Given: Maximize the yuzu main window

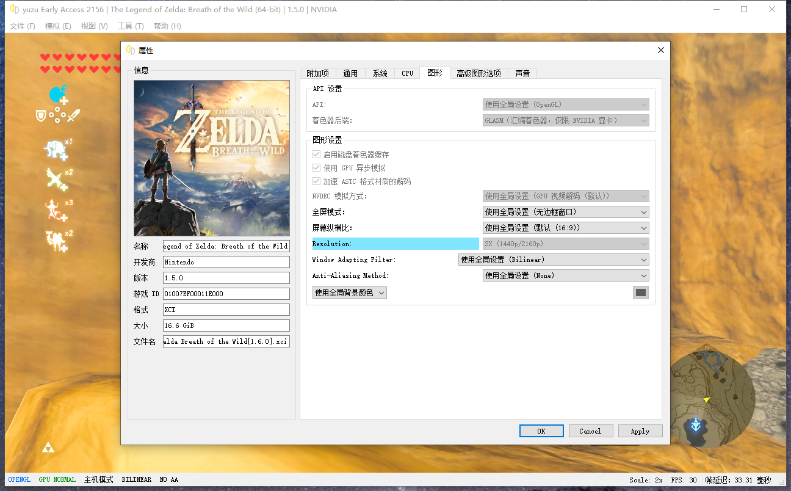Looking at the screenshot, I should tap(744, 9).
